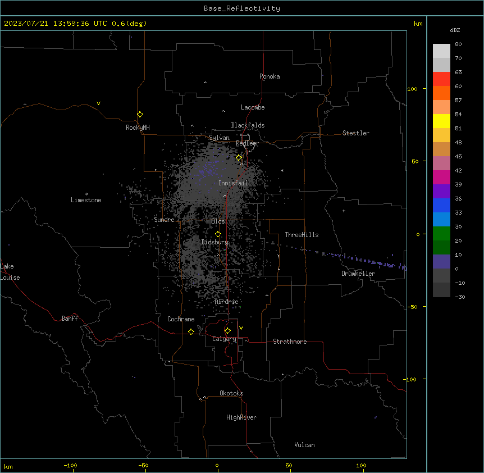
Task: Click the HighRiver label
Action: click(241, 417)
